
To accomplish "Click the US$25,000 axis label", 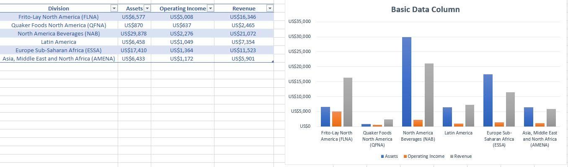I will tap(300, 51).
